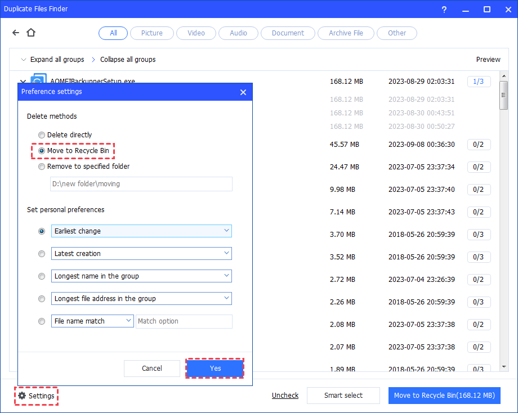
Task: Click the specified folder path field
Action: click(141, 184)
